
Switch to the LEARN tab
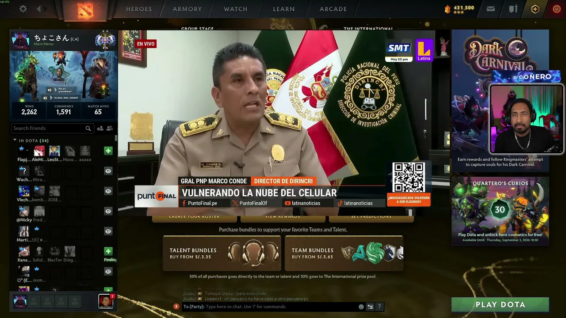[284, 9]
